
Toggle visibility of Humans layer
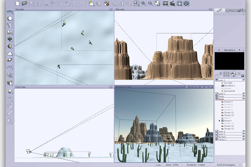(243, 136)
